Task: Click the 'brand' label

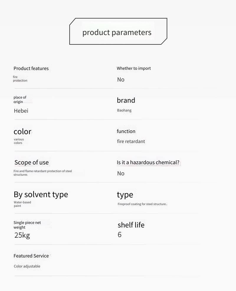Action: pyautogui.click(x=126, y=100)
